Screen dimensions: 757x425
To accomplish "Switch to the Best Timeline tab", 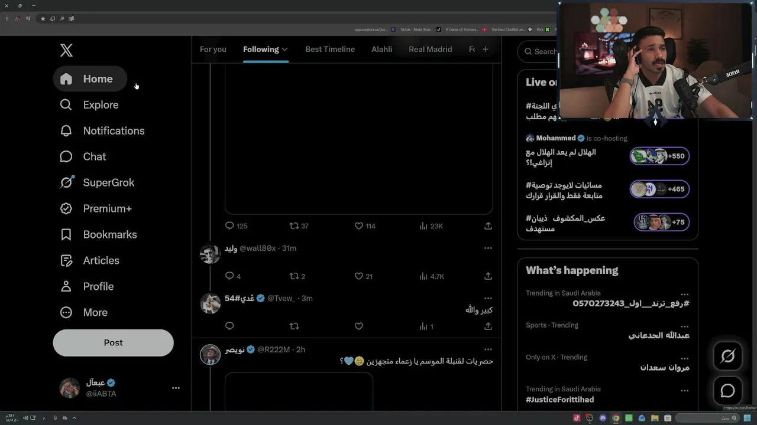I will [330, 50].
